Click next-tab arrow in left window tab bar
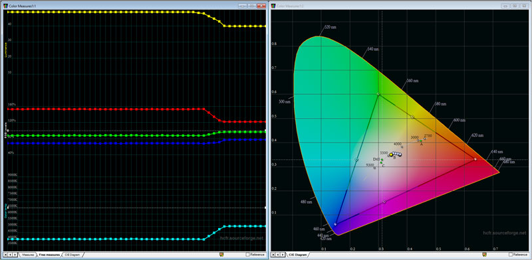Image resolution: width=532 pixels, height=260 pixels. click(15, 254)
